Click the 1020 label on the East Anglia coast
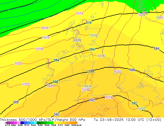164x126 pixels. point(117,72)
